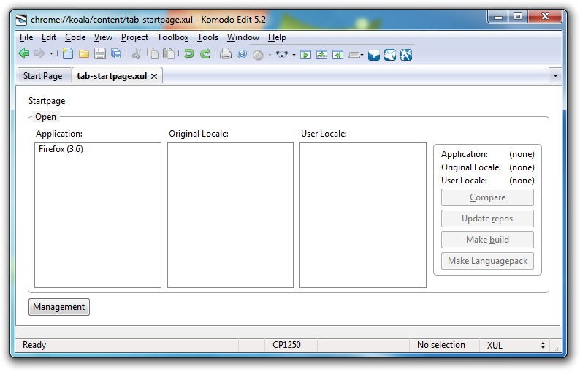Toggle the left pane icon

coord(305,55)
